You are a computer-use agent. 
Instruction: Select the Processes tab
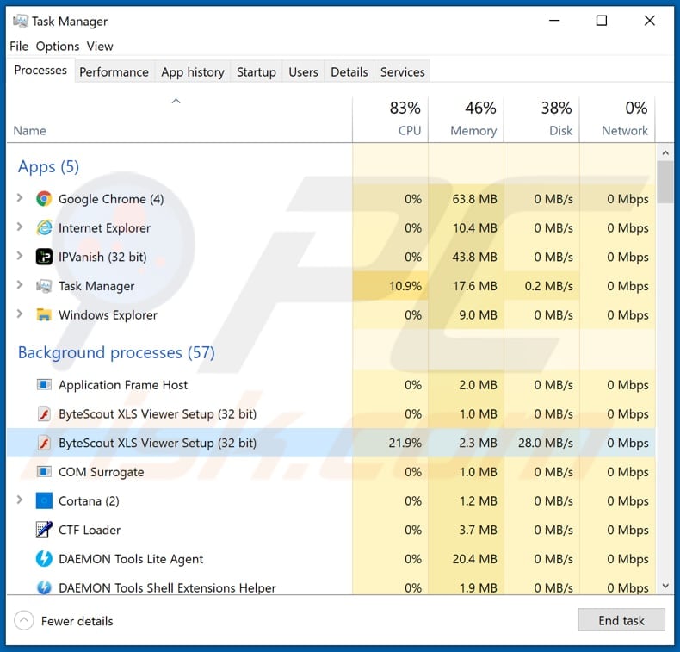point(40,71)
